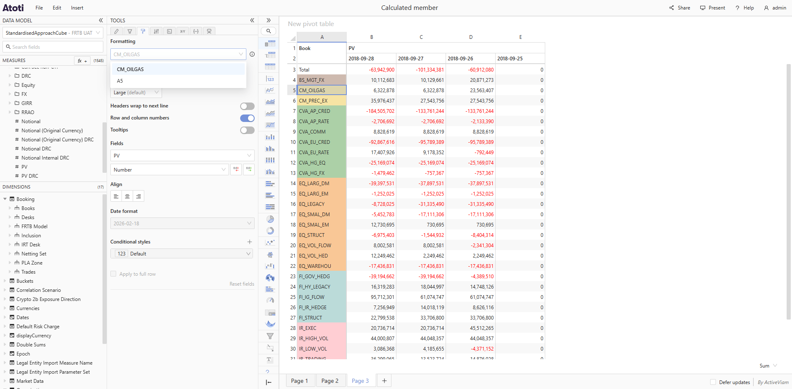Viewport: 792px width, 389px height.
Task: Click decrease decimal places button
Action: click(x=236, y=169)
